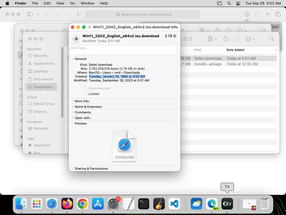Expand the Open with section
Screen dimensions: 286x215
click(73, 118)
